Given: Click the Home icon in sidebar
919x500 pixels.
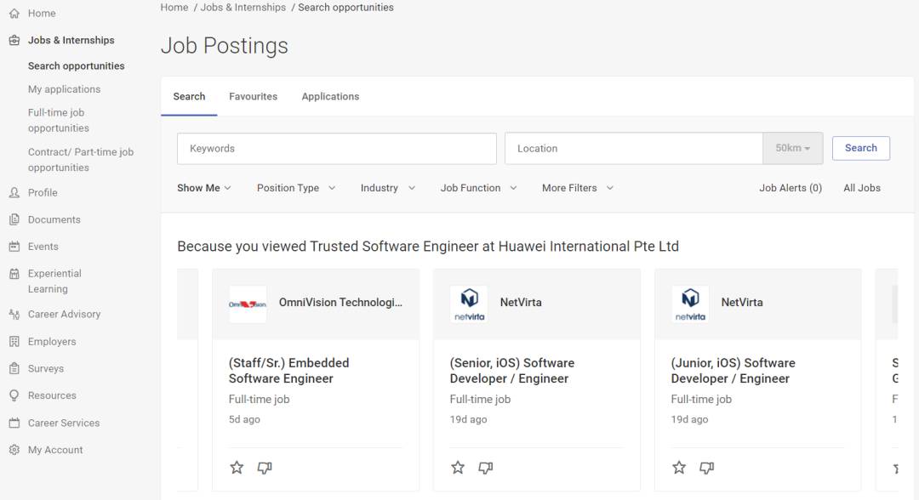Looking at the screenshot, I should pyautogui.click(x=14, y=14).
